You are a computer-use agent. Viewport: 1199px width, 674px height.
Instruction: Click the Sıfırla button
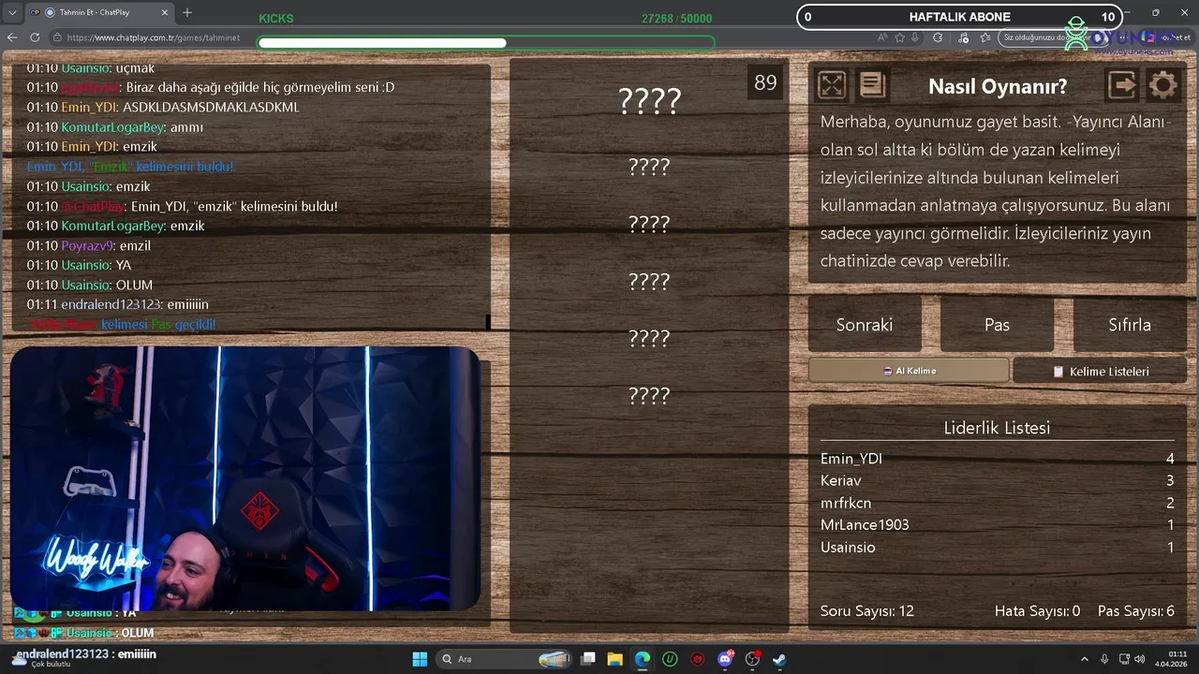pos(1130,325)
